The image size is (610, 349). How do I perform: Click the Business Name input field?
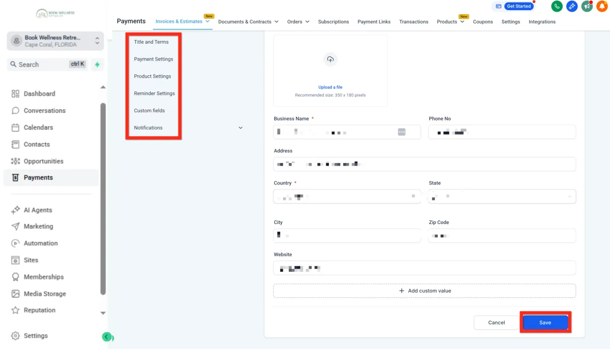(x=347, y=132)
